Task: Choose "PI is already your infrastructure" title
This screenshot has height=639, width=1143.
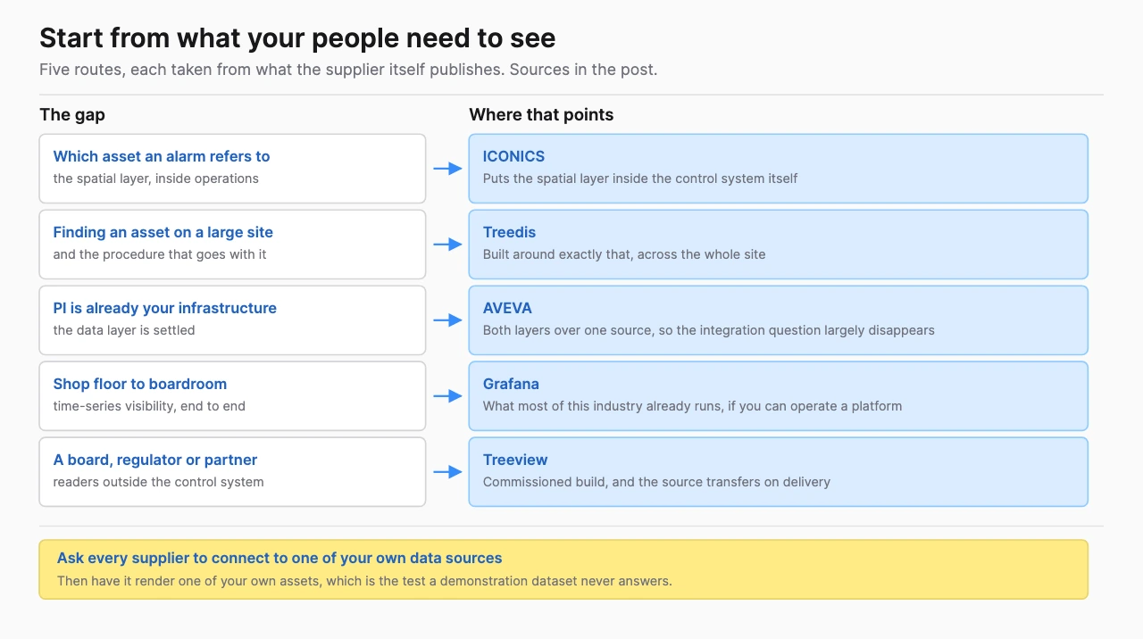Action: click(165, 308)
